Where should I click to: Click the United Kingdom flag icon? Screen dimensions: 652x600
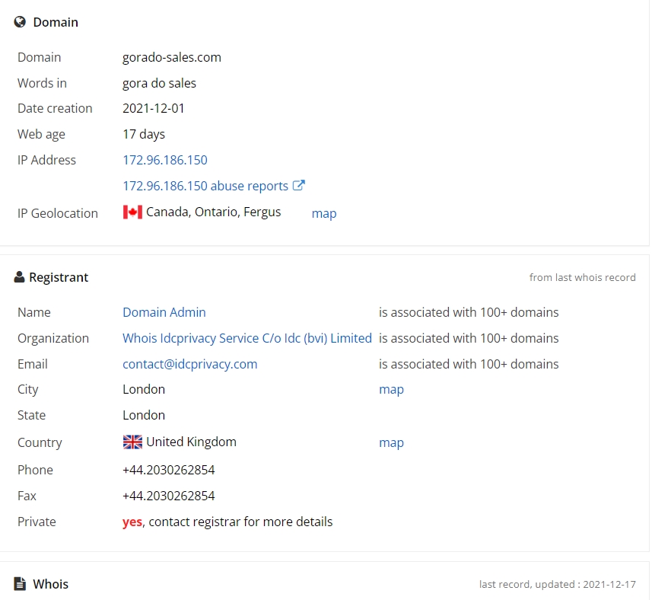132,442
